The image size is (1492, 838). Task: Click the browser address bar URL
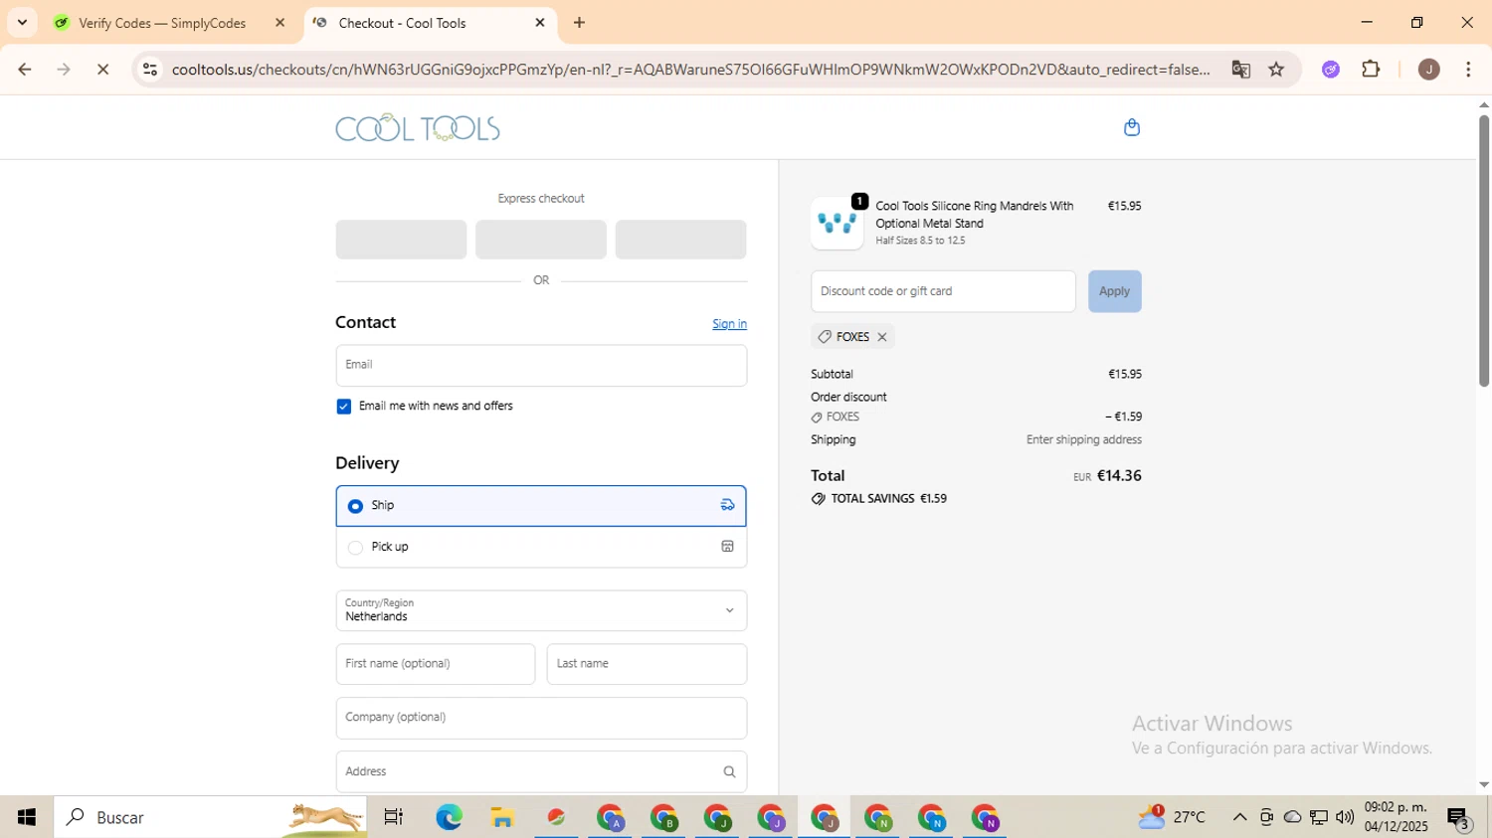[690, 70]
